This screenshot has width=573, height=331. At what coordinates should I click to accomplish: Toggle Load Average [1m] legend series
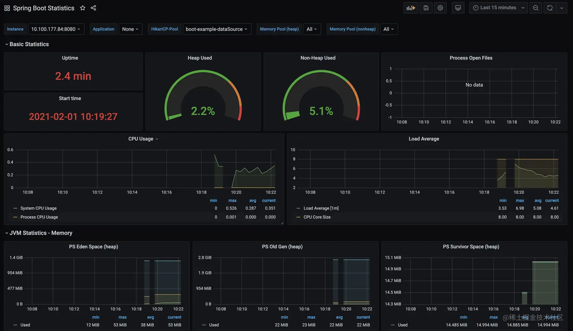pos(321,208)
